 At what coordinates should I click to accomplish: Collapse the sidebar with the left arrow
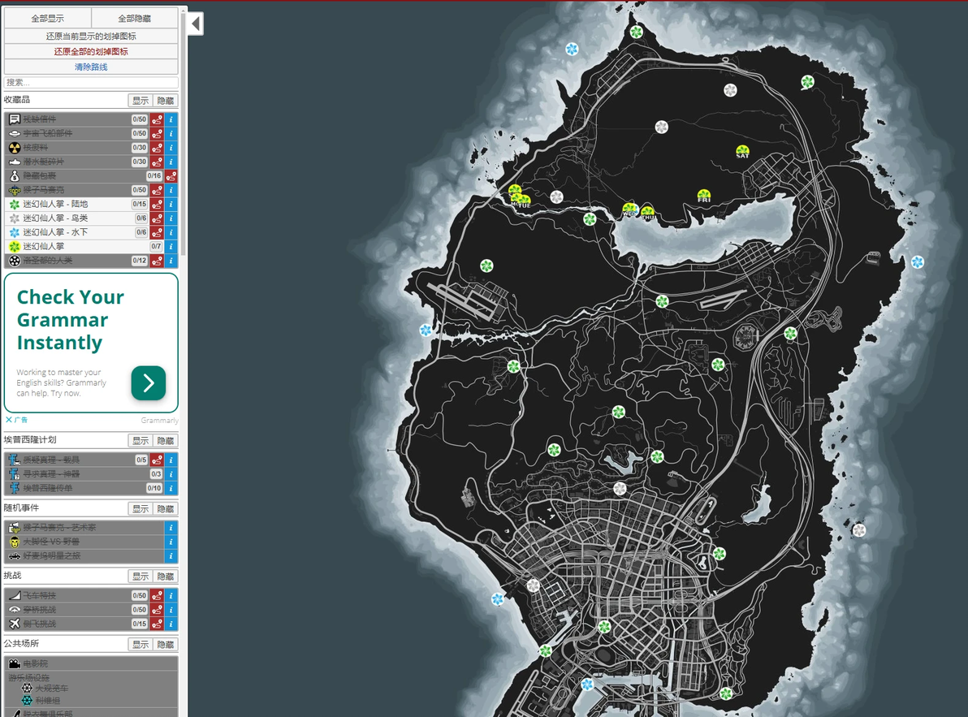(195, 24)
